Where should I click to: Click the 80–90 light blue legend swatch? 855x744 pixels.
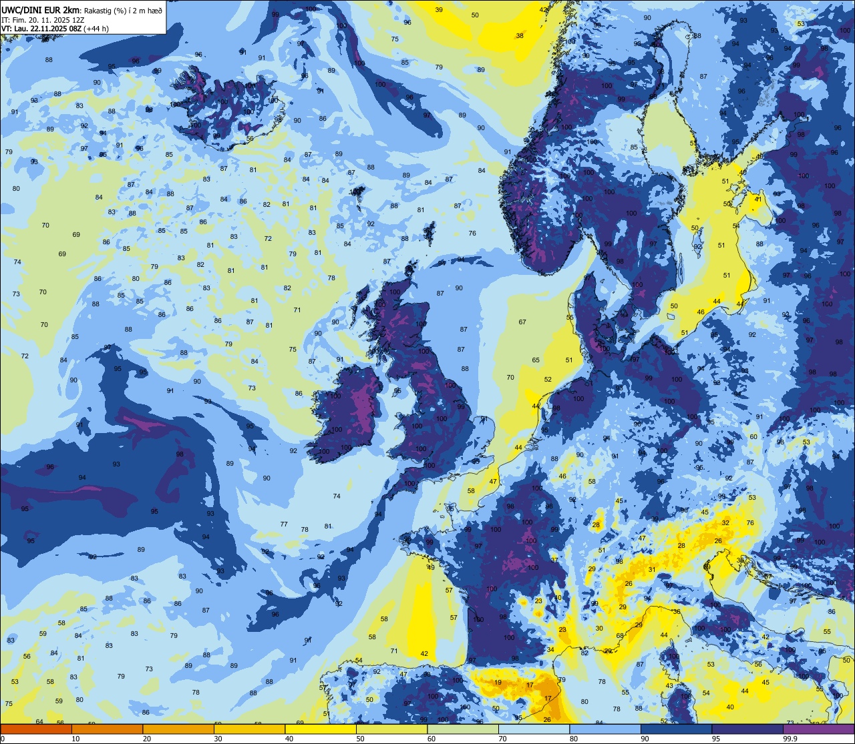[605, 729]
